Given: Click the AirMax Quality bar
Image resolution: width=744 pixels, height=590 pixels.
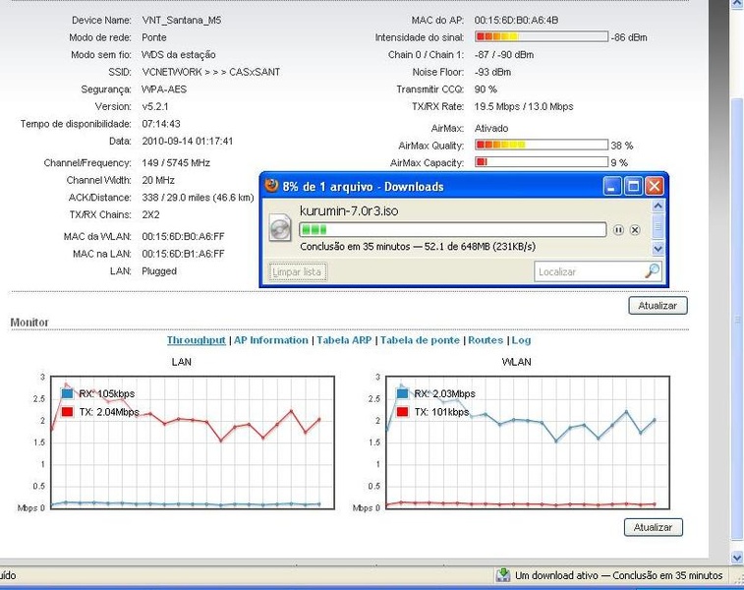Looking at the screenshot, I should click(x=542, y=145).
